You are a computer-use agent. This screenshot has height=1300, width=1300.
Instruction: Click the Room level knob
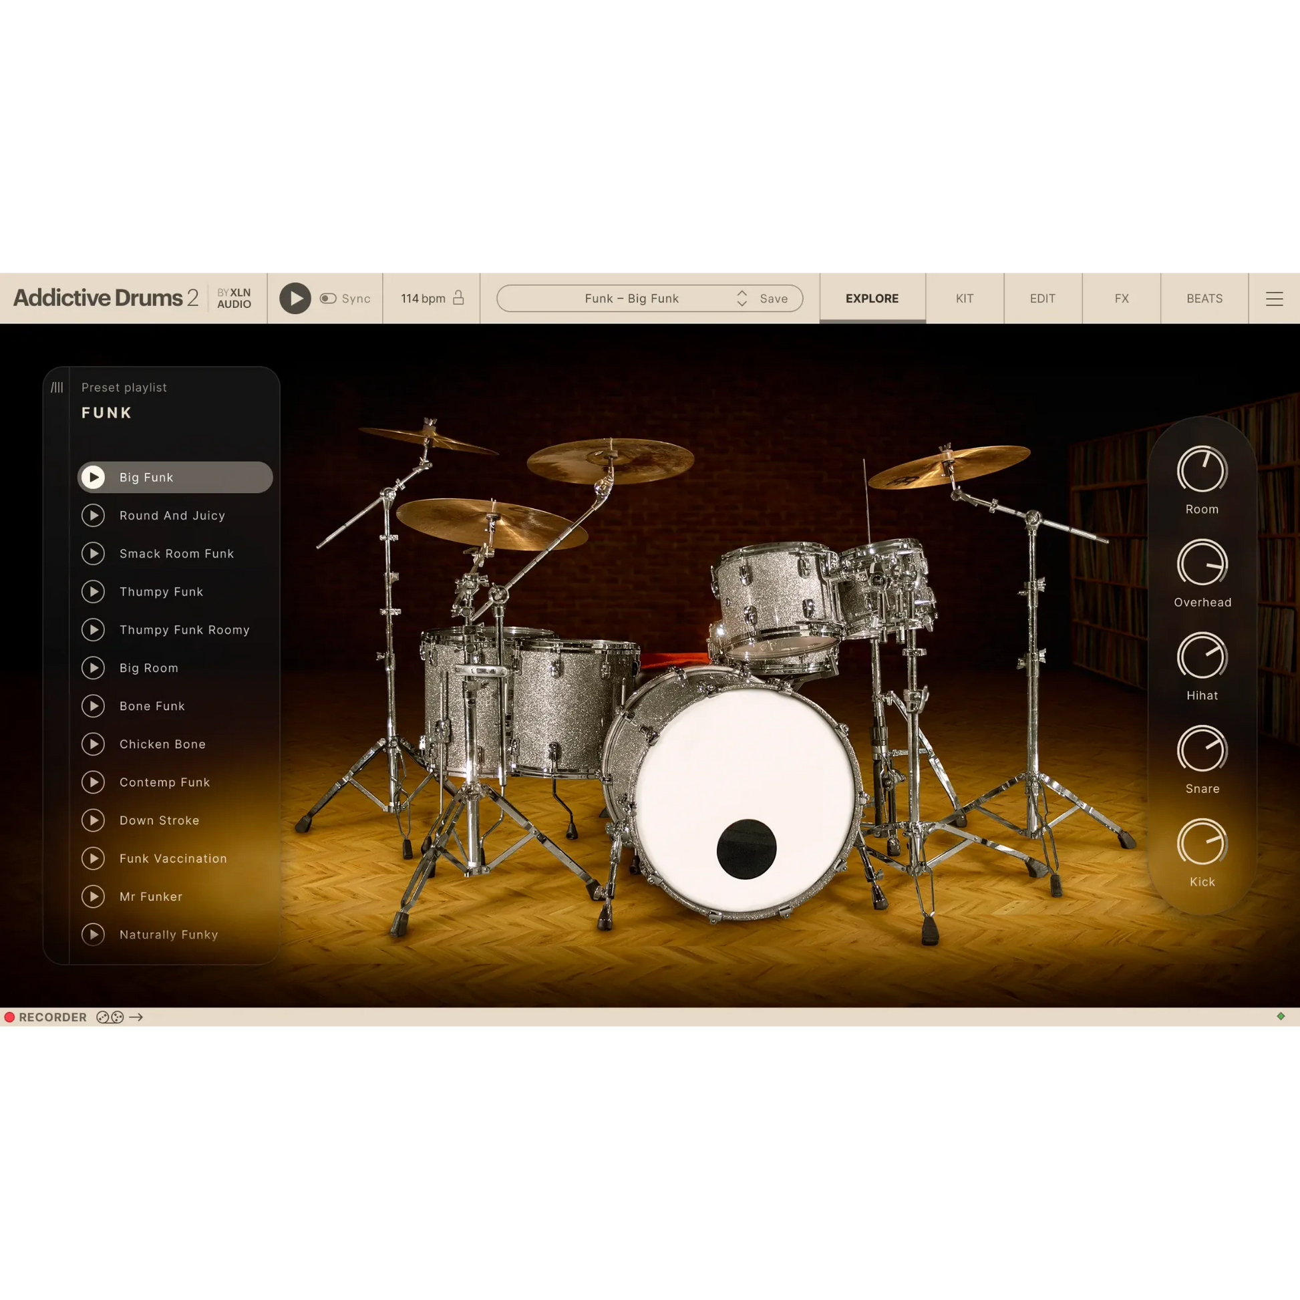point(1202,470)
